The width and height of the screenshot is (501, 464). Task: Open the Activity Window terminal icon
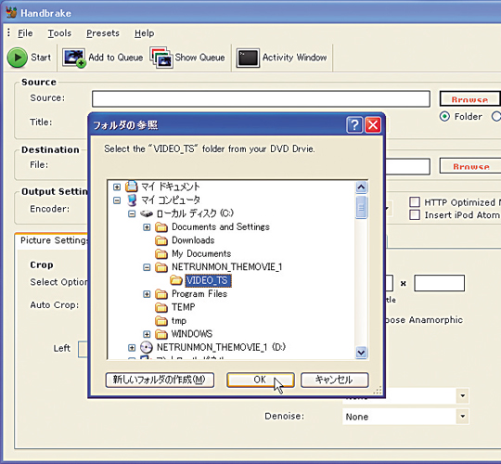pyautogui.click(x=248, y=58)
